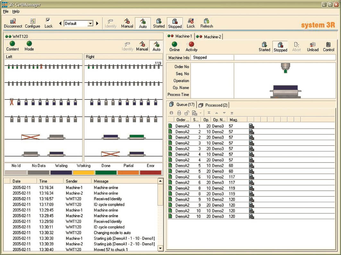Select the No Id gray legend swatch
This screenshot has width=341, height=255.
tap(16, 172)
